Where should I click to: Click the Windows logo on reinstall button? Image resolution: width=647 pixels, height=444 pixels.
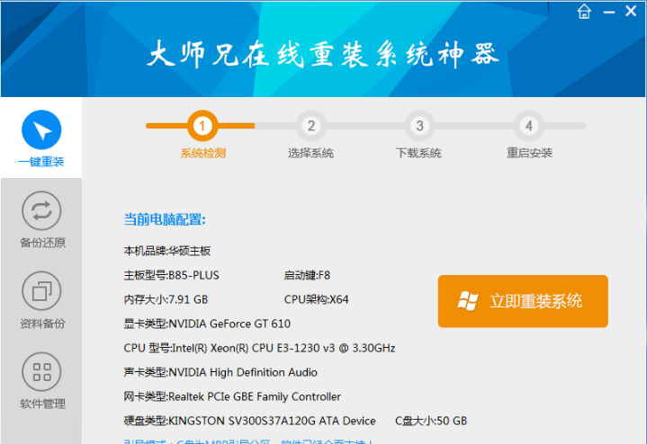click(x=468, y=301)
